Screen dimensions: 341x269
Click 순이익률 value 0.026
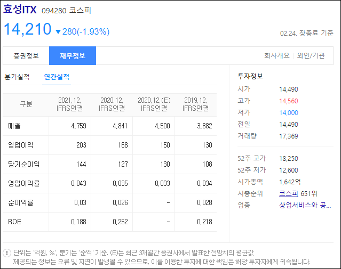coord(120,202)
